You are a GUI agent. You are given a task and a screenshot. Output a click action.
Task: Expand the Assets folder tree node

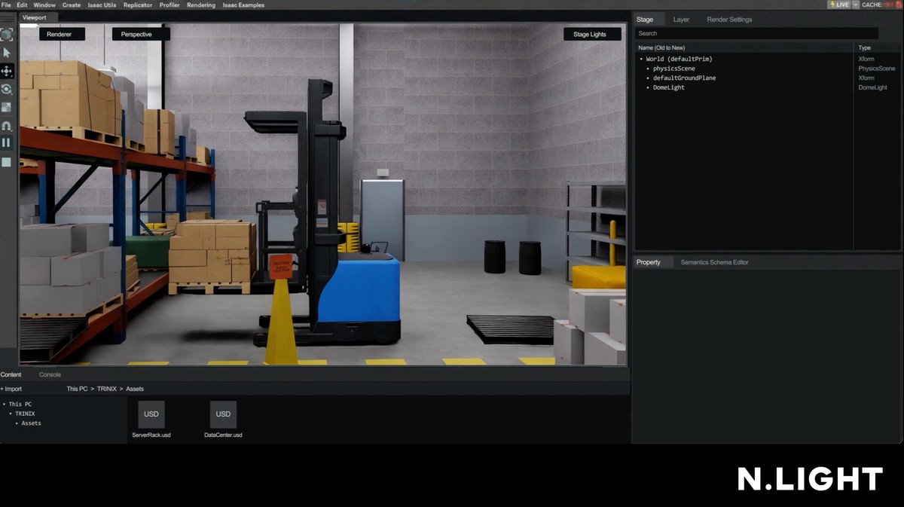coord(17,423)
